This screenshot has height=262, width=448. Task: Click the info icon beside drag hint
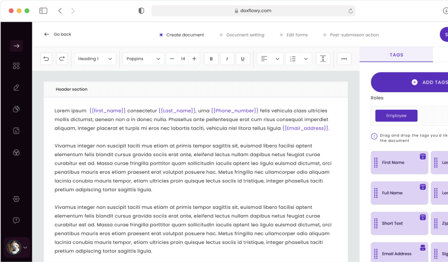click(374, 136)
